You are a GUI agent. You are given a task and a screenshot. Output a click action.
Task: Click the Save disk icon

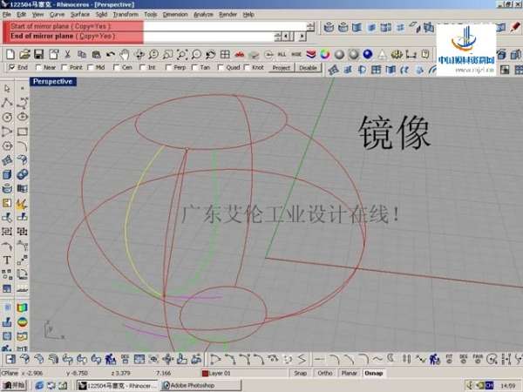tap(39, 54)
